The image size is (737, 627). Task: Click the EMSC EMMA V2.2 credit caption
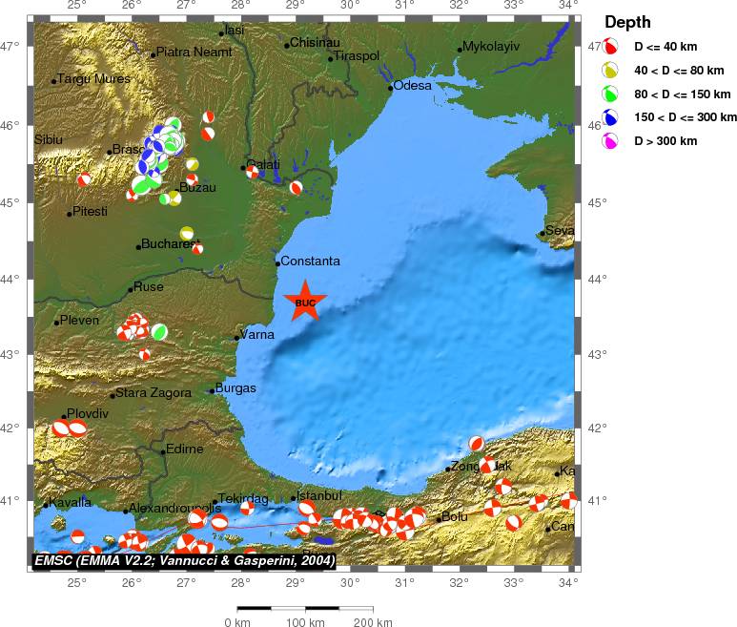(x=184, y=560)
